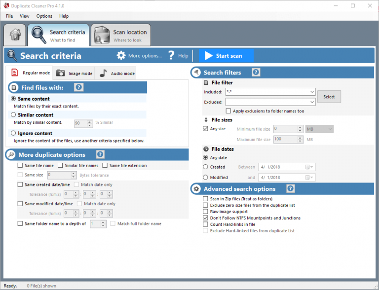Enable Raw image support checkbox
This screenshot has width=379, height=290.
[x=205, y=212]
